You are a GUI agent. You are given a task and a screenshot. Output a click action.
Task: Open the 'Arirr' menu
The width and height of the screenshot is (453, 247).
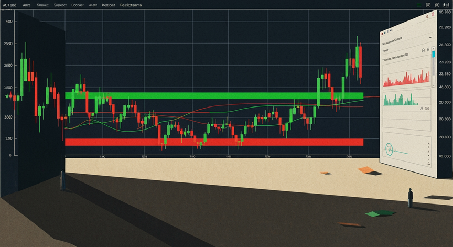click(27, 5)
